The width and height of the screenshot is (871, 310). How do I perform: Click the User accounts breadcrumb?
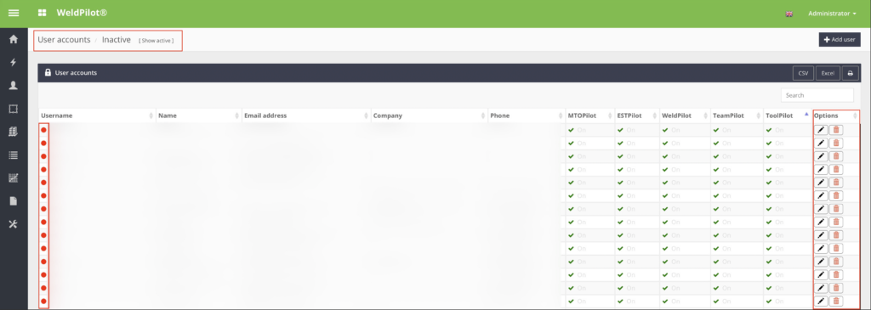pos(64,40)
